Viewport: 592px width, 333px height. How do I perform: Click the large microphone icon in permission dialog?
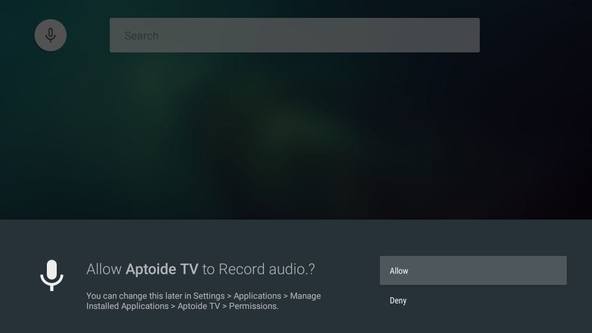coord(52,275)
